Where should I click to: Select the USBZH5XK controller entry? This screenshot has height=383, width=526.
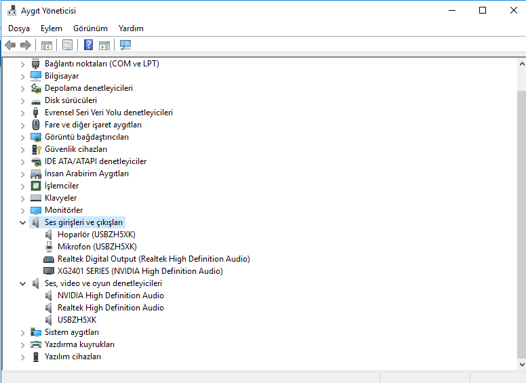[77, 320]
